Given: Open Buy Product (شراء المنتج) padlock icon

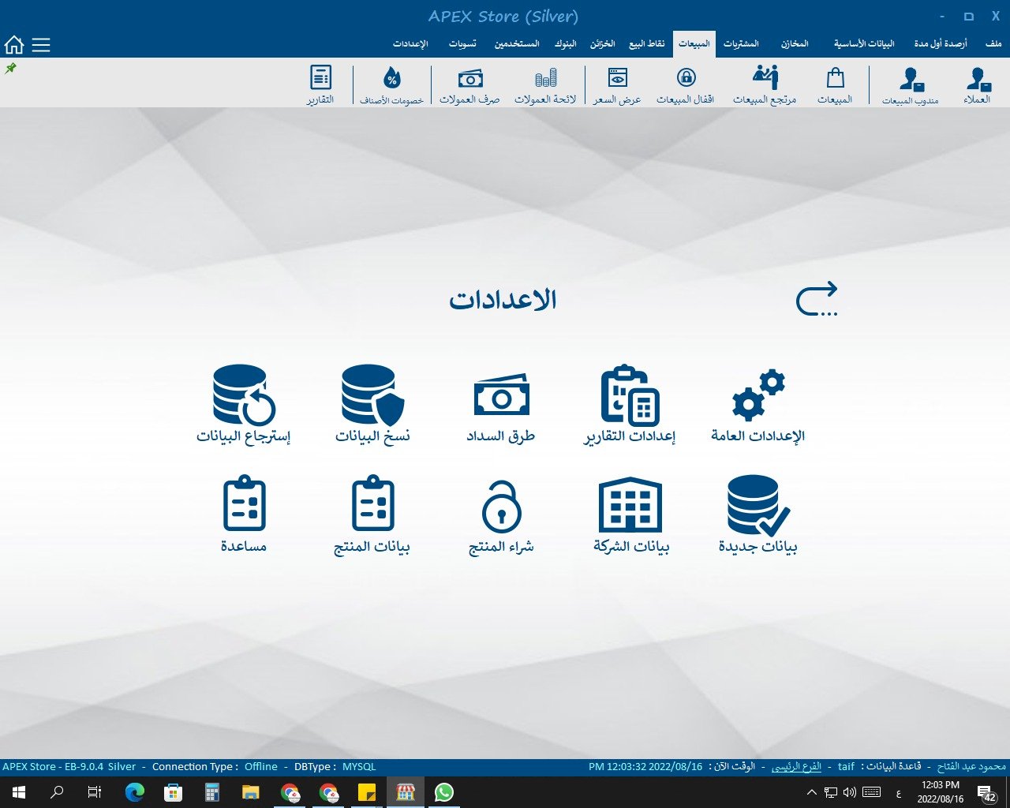Looking at the screenshot, I should pos(501,506).
